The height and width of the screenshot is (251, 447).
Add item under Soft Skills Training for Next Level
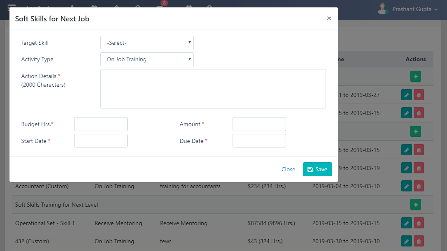pos(415,205)
